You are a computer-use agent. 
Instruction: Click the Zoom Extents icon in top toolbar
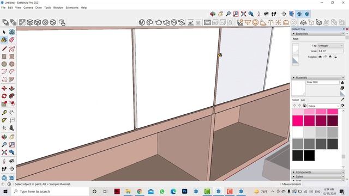click(244, 14)
